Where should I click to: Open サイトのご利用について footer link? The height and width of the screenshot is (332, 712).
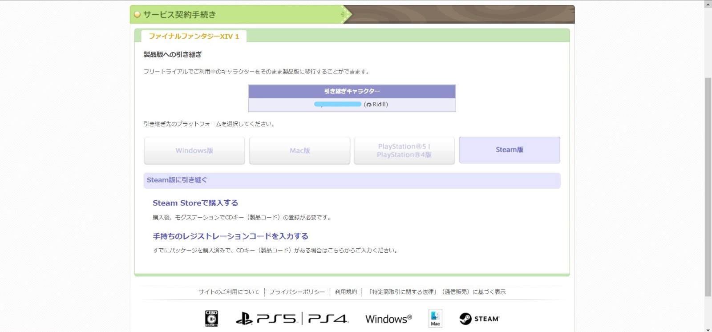click(229, 292)
